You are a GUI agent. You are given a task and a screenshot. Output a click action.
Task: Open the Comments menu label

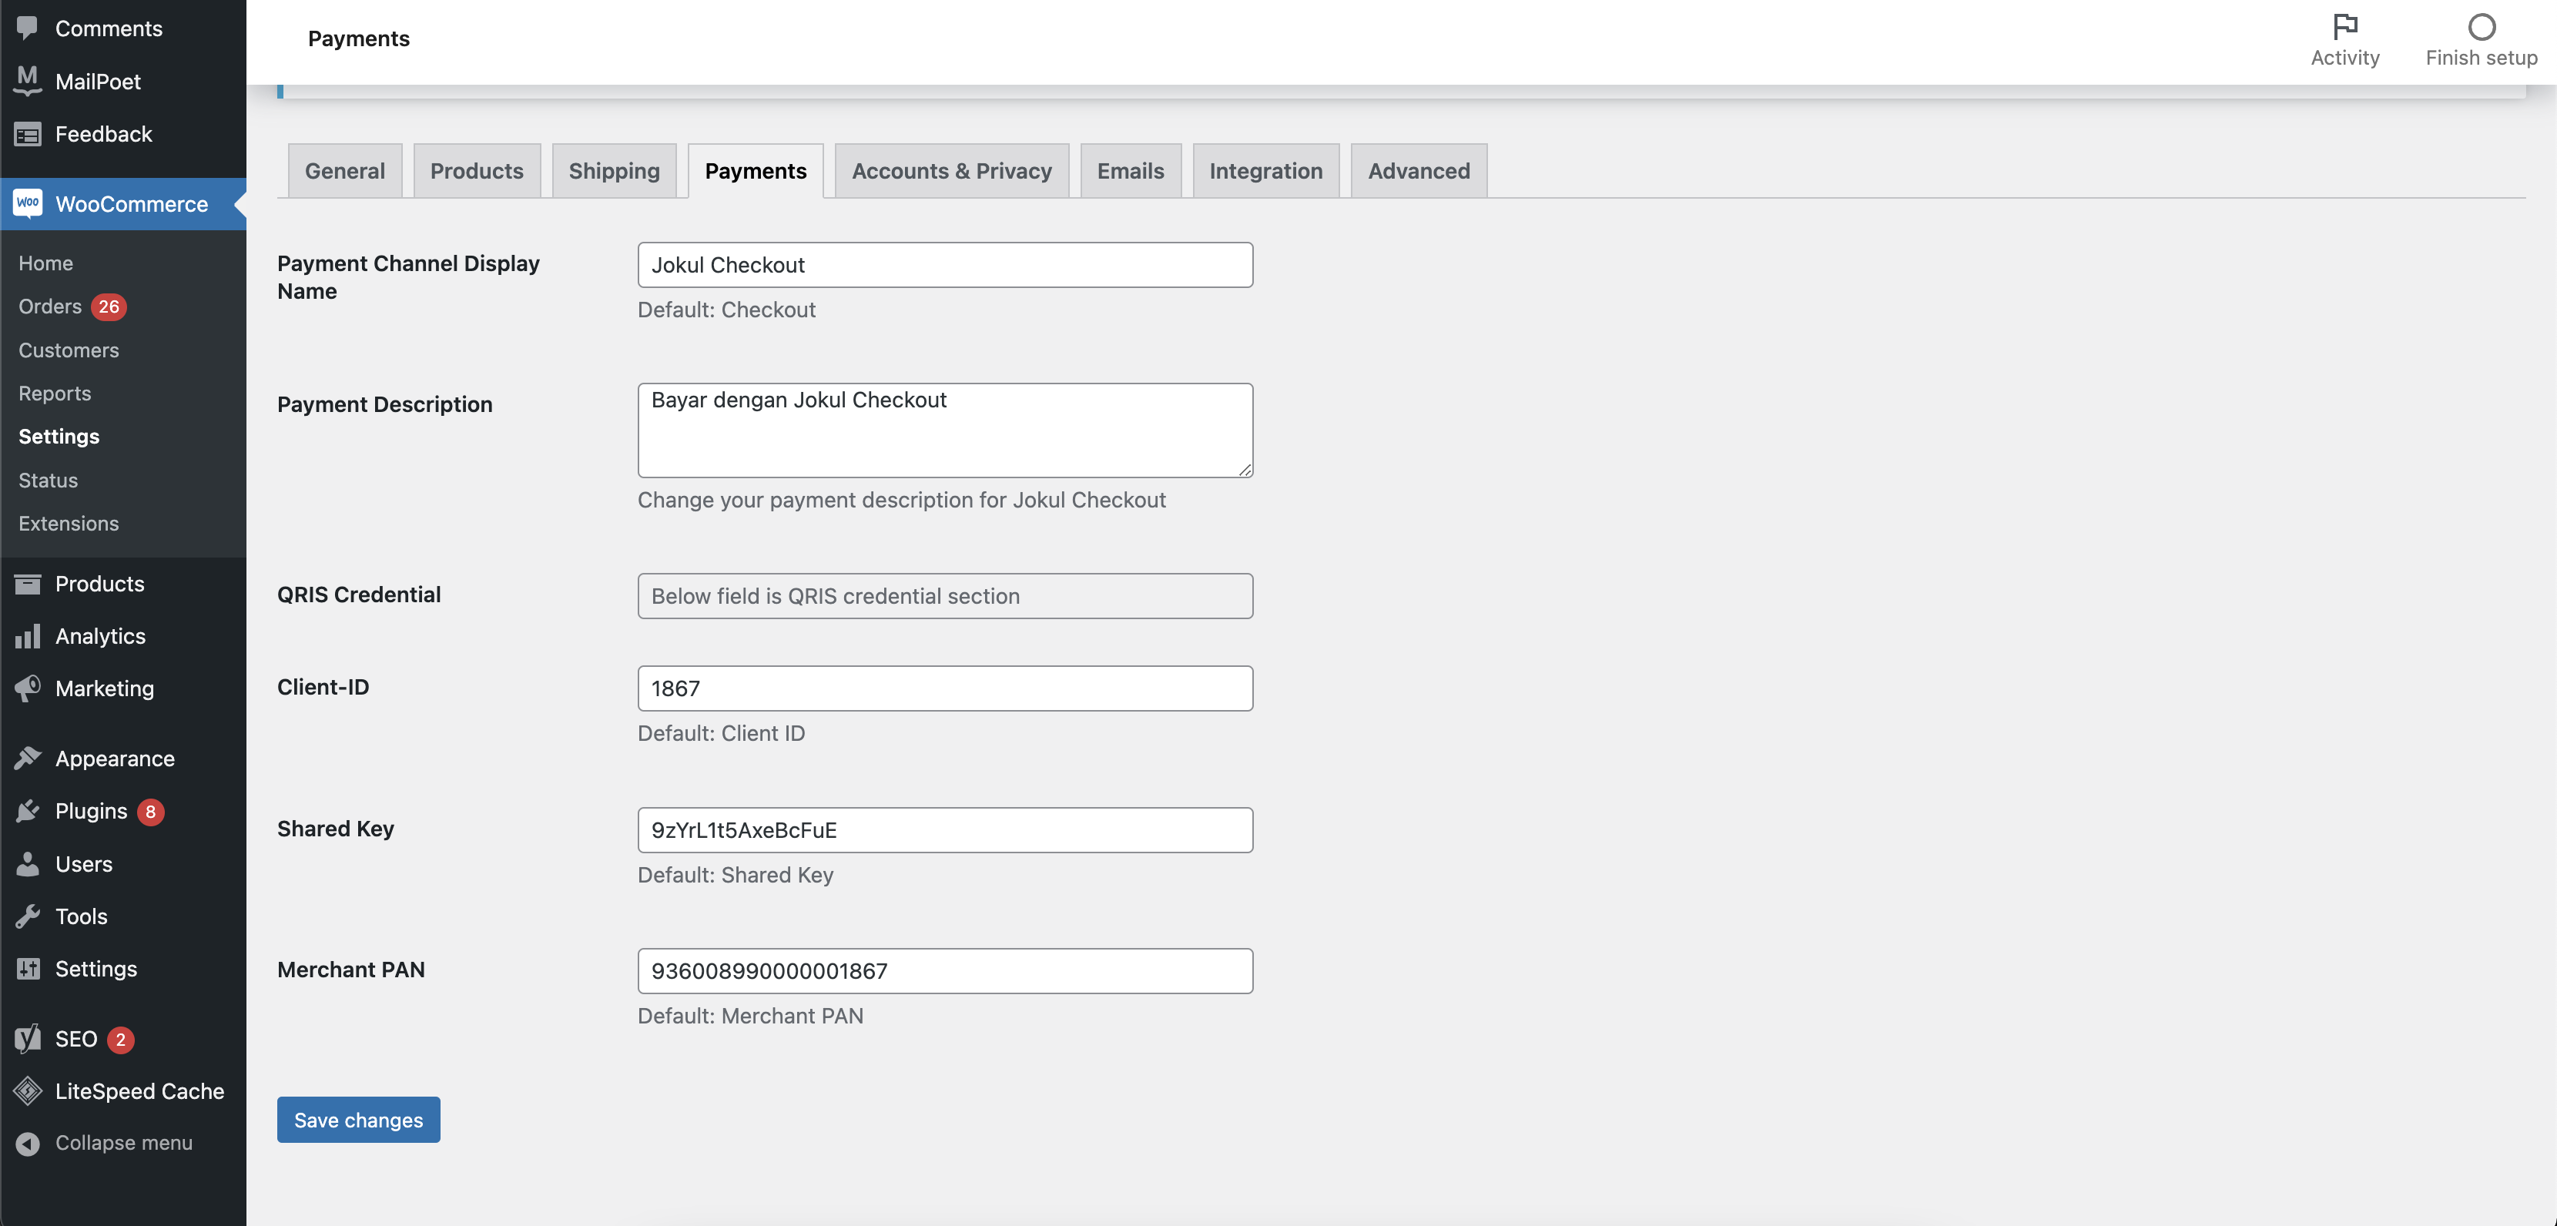coord(108,28)
